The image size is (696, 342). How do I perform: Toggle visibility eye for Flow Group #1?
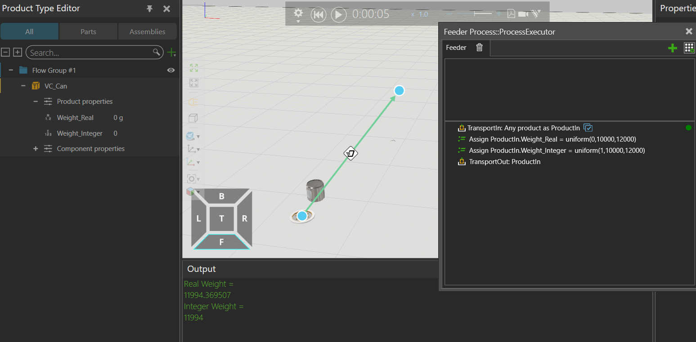point(171,70)
